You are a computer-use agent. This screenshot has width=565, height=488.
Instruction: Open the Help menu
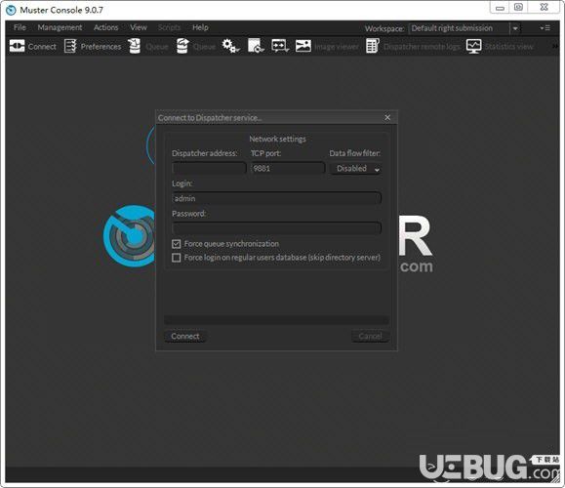[200, 27]
